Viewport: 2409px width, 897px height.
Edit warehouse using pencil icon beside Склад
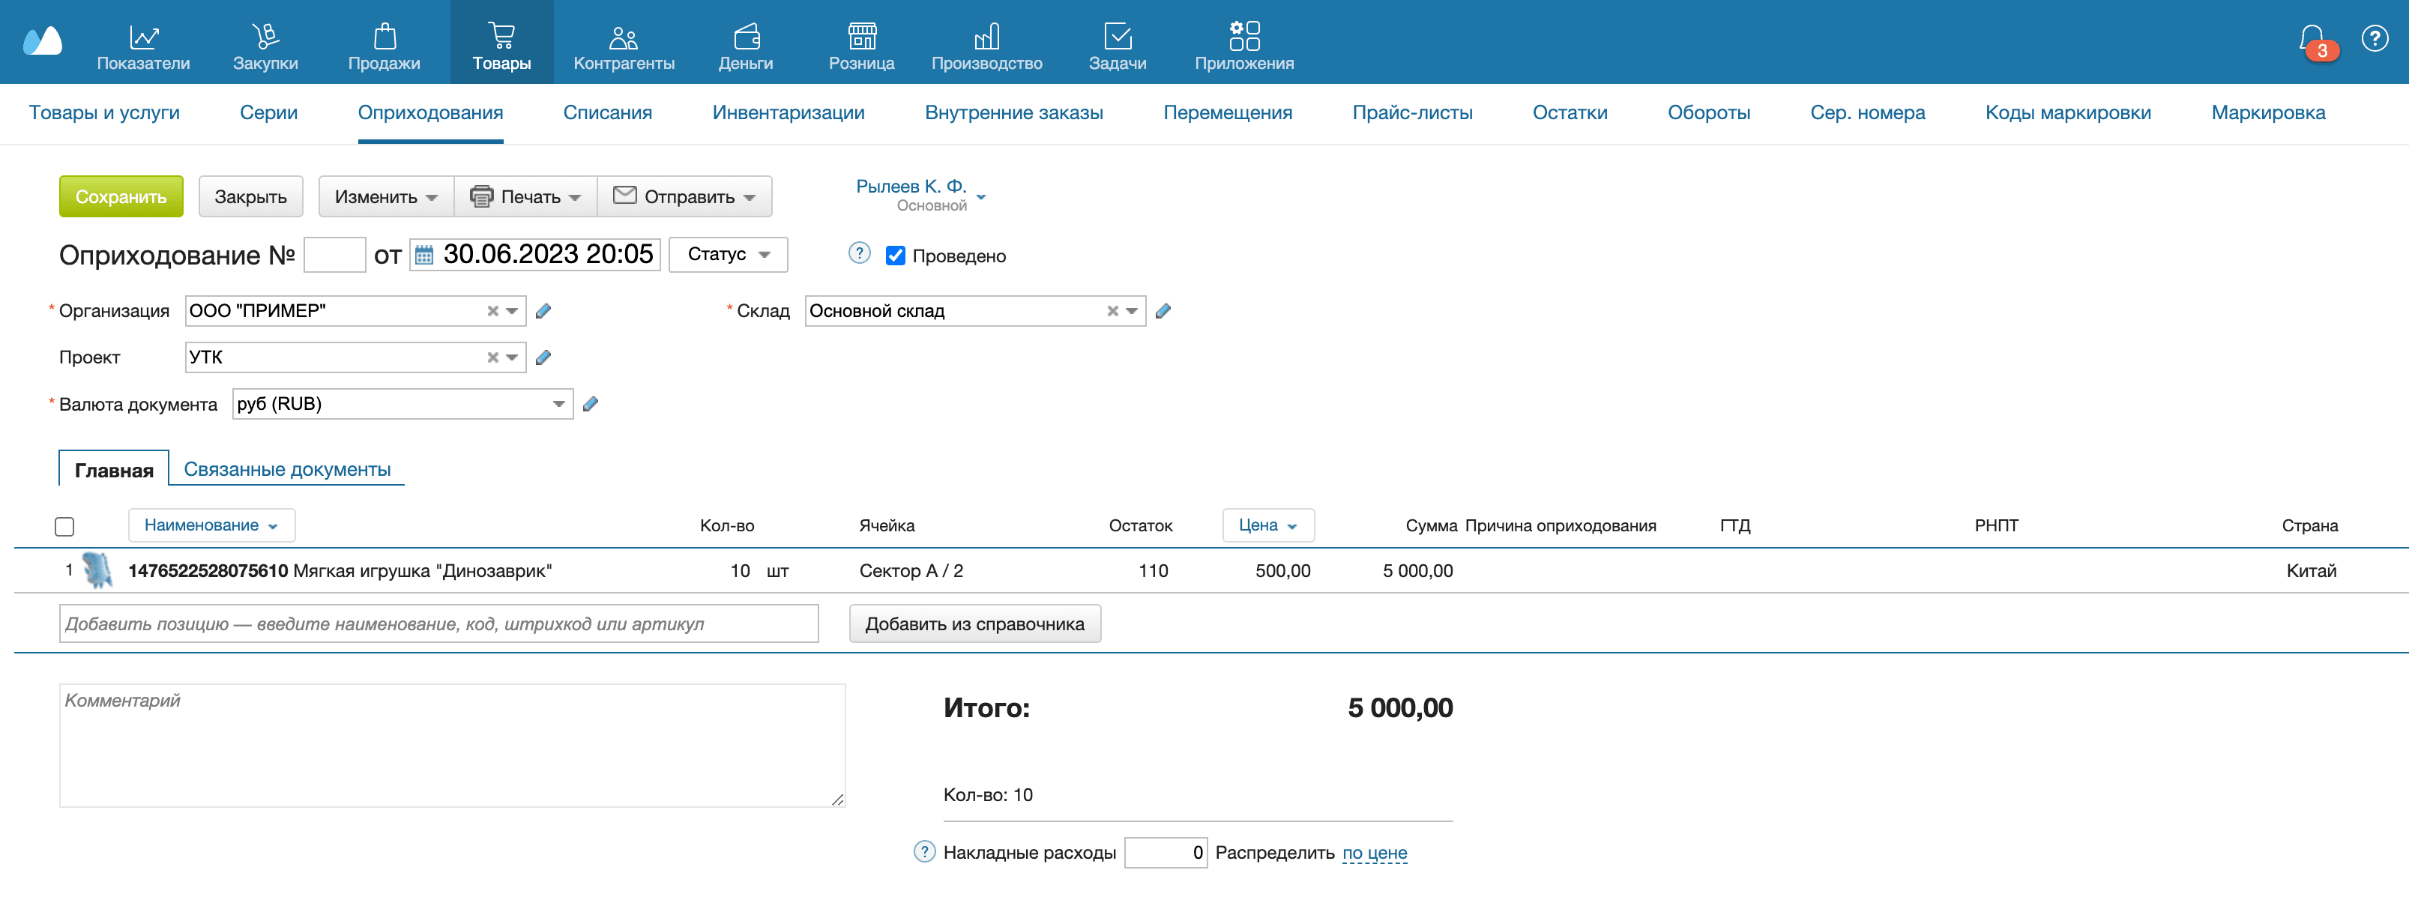[1163, 312]
